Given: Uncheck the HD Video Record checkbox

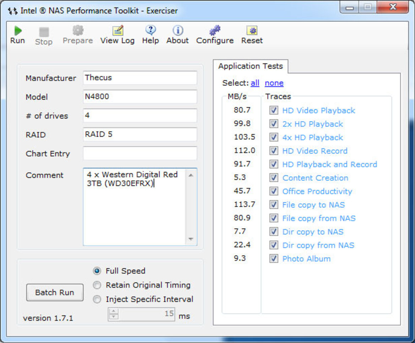Looking at the screenshot, I should 274,151.
